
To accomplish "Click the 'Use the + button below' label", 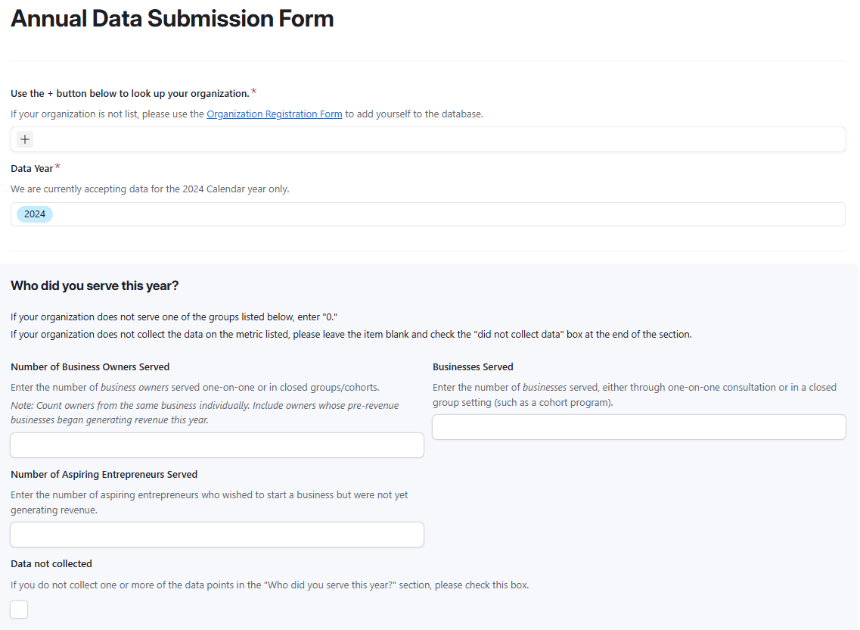I will (x=129, y=94).
